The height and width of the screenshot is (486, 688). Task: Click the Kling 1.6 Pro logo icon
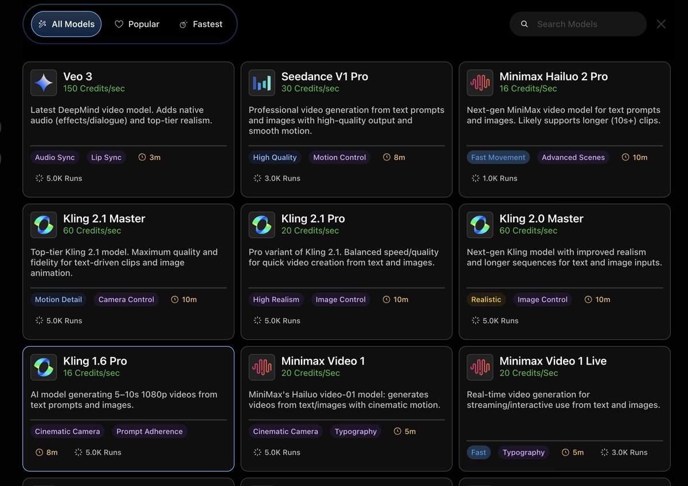tap(44, 367)
